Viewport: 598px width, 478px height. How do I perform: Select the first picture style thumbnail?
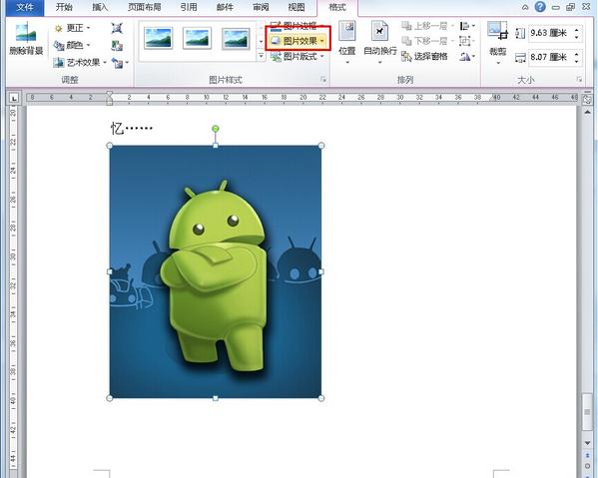(159, 38)
